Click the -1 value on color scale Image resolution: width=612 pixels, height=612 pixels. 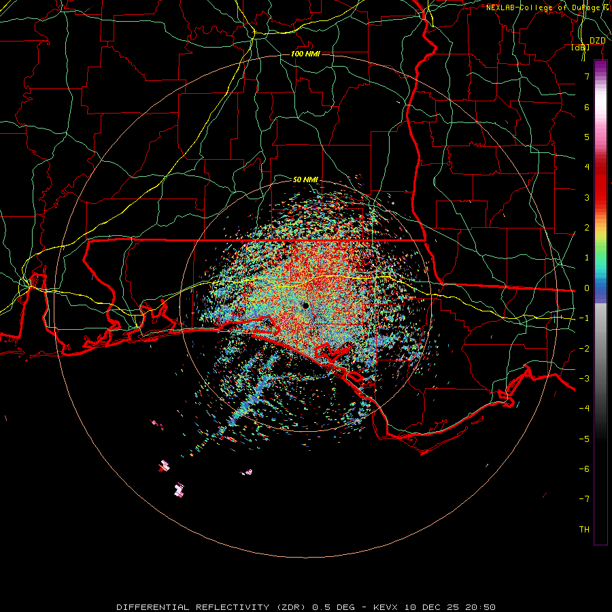point(584,318)
